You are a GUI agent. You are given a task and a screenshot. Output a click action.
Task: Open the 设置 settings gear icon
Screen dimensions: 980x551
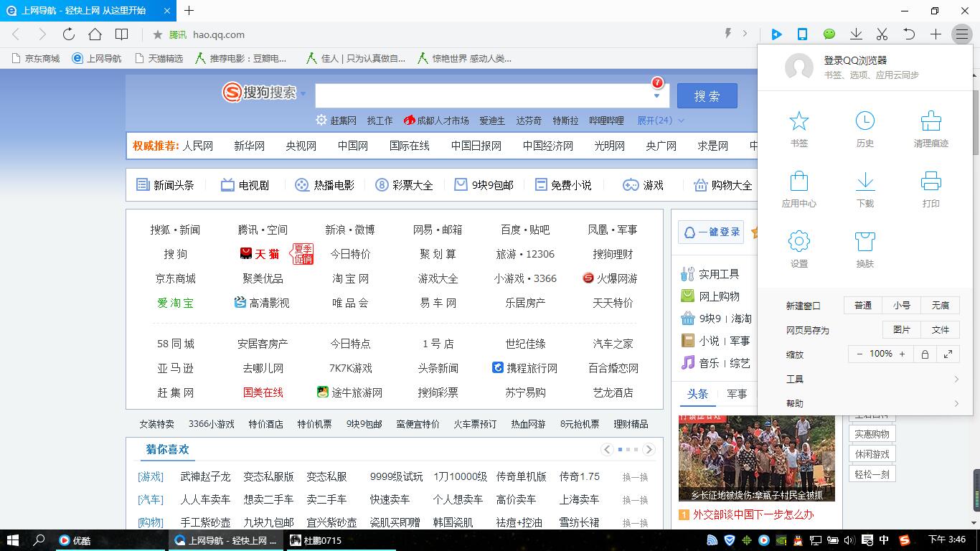(798, 241)
